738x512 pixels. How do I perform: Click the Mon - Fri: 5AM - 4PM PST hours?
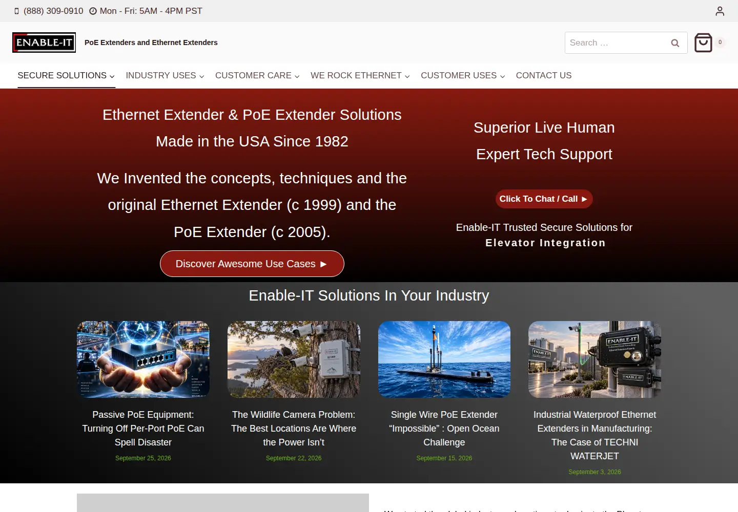[151, 11]
